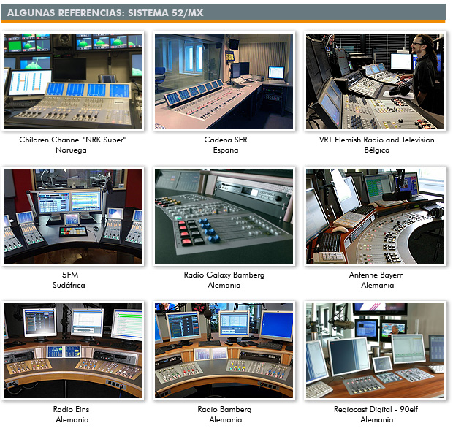This screenshot has height=431, width=453.
Task: Click the 'Antenne Bayern' caption text
Action: pyautogui.click(x=376, y=275)
